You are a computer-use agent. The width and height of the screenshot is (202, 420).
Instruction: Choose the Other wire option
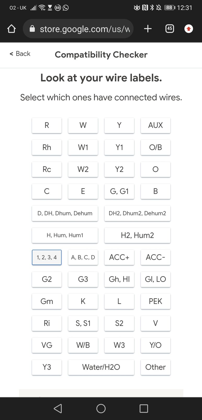pyautogui.click(x=155, y=367)
